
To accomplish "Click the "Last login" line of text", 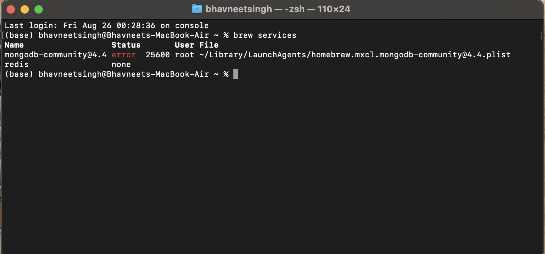I will (106, 25).
